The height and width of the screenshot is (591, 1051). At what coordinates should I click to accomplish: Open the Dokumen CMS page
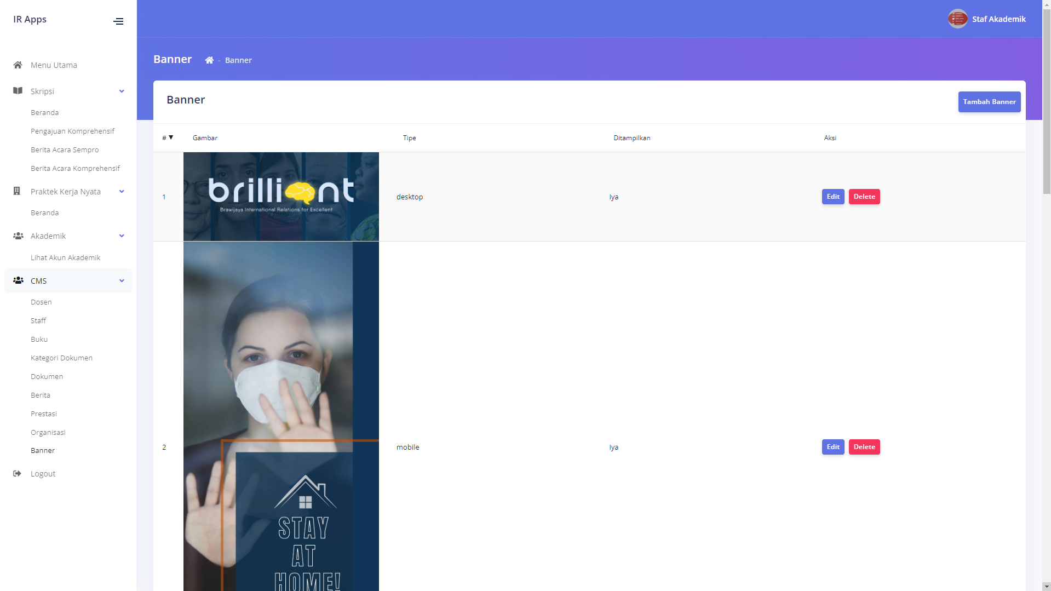click(x=47, y=376)
